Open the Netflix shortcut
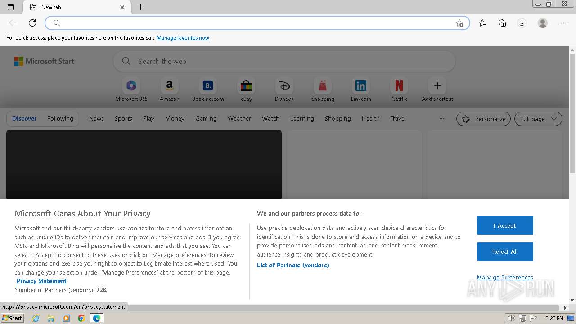Image resolution: width=576 pixels, height=324 pixels. [399, 90]
